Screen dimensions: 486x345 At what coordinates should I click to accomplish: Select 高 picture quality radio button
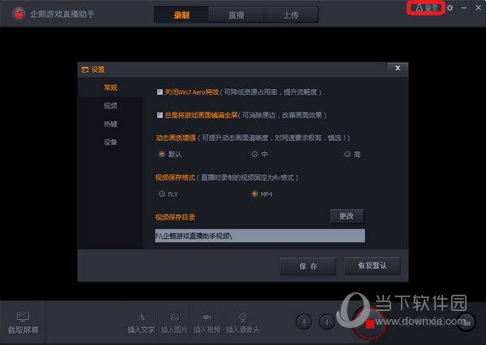click(347, 154)
